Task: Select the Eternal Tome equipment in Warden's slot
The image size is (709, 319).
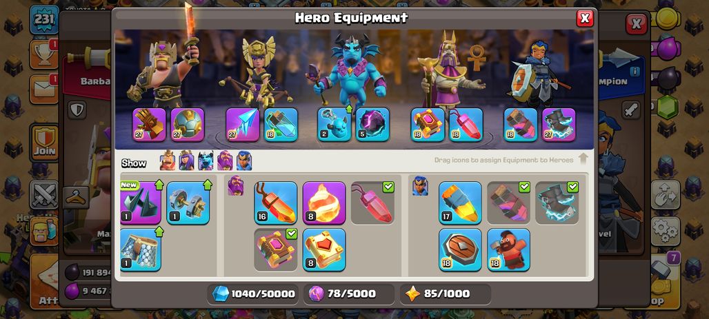Action: pyautogui.click(x=428, y=124)
